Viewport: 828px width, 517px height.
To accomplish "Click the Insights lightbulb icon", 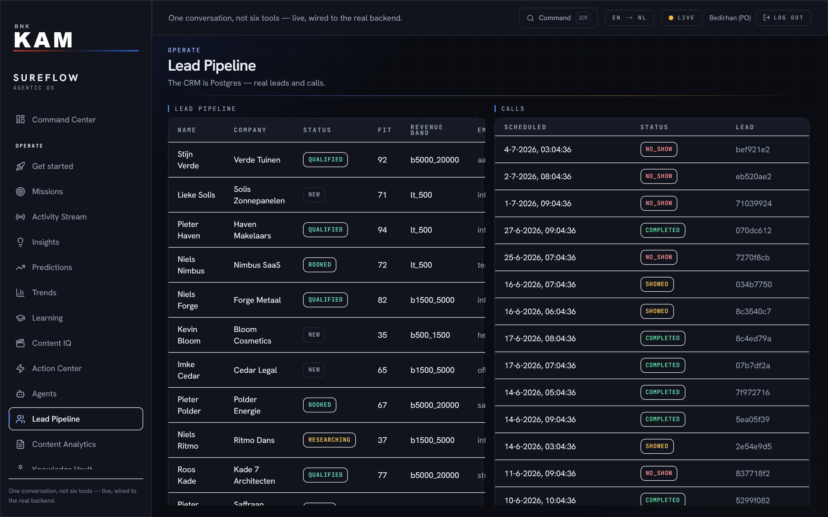I will point(20,242).
